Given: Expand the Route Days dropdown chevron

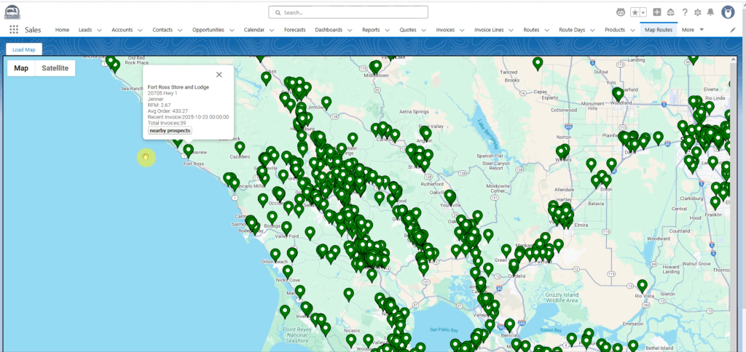Looking at the screenshot, I should tap(592, 30).
